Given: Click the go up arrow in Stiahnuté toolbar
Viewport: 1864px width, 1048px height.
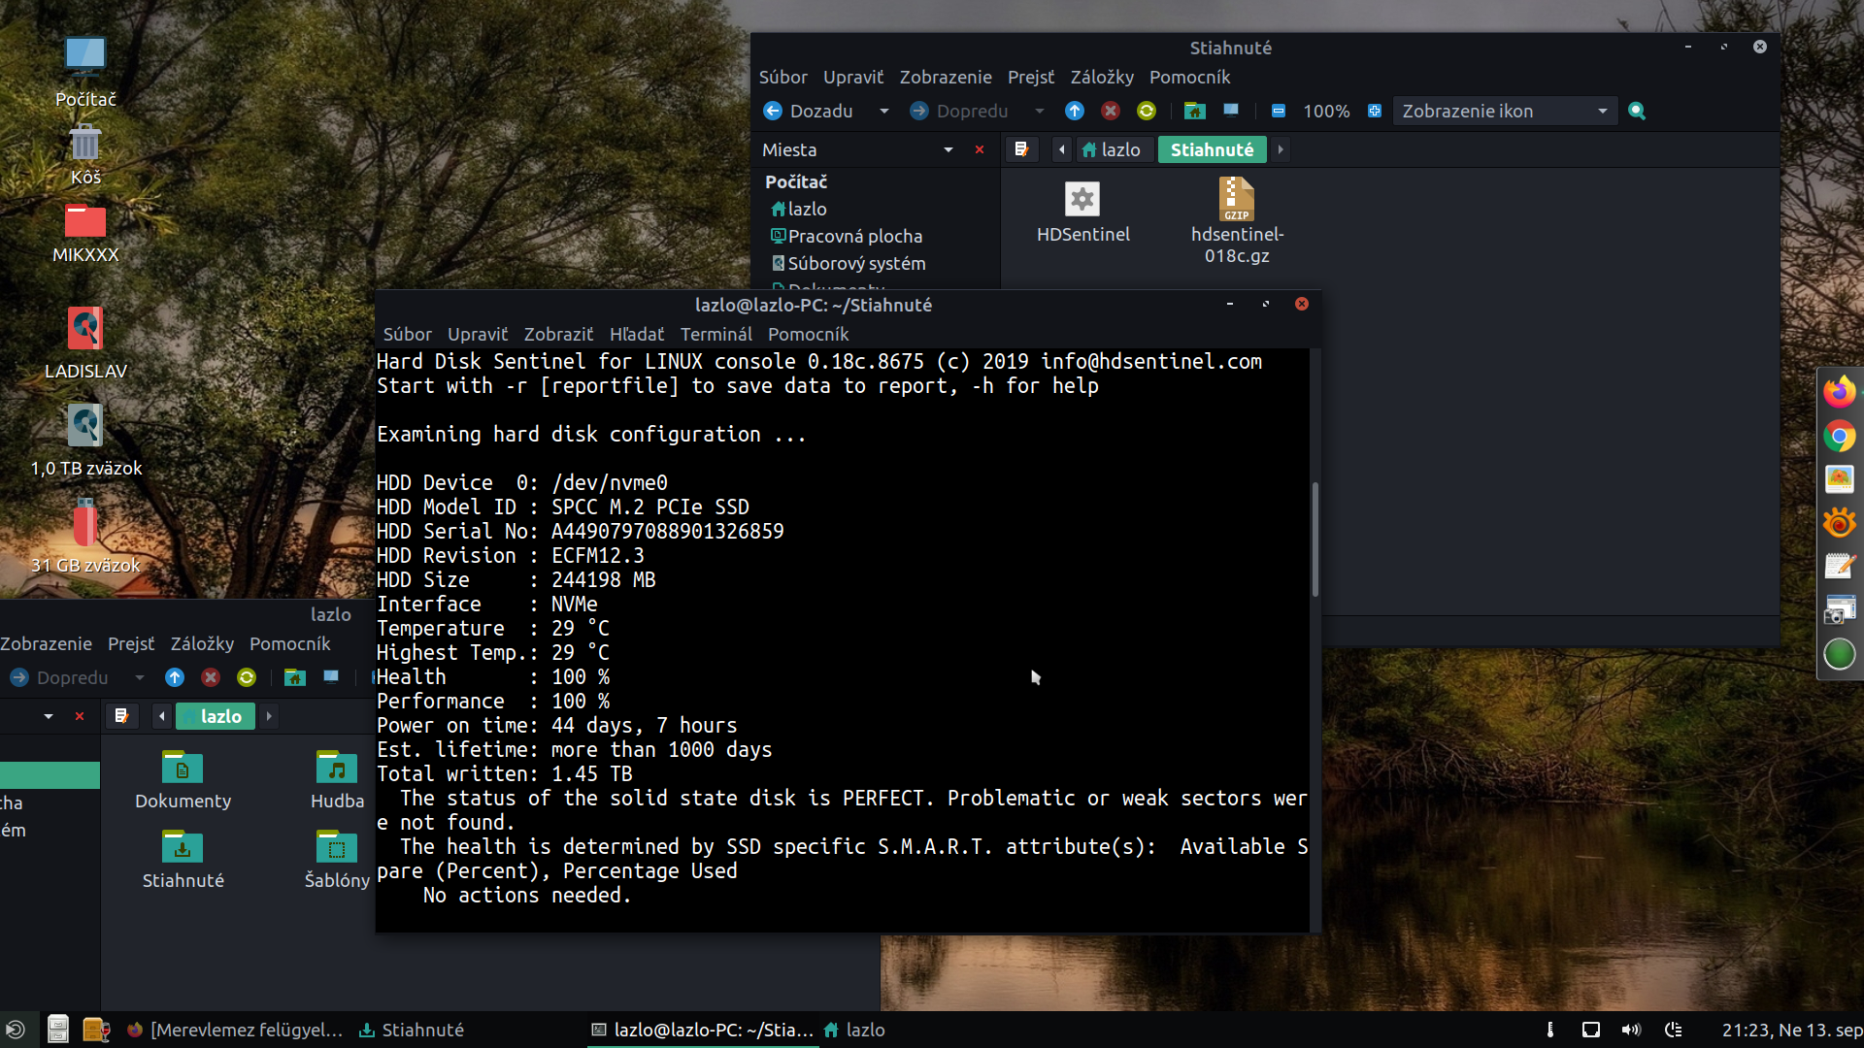Looking at the screenshot, I should pyautogui.click(x=1074, y=111).
